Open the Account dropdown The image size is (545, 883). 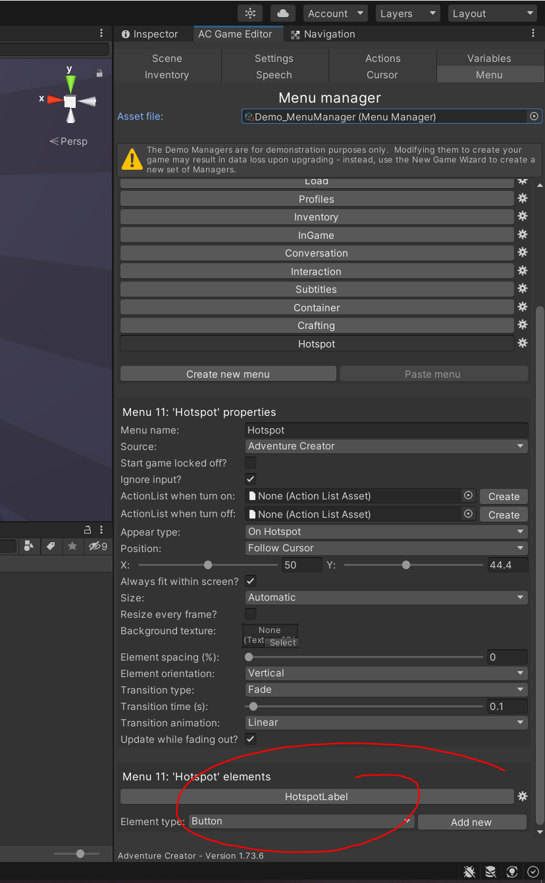tap(335, 13)
